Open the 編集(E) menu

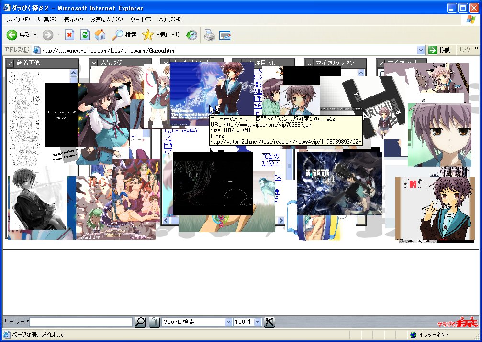pyautogui.click(x=47, y=20)
